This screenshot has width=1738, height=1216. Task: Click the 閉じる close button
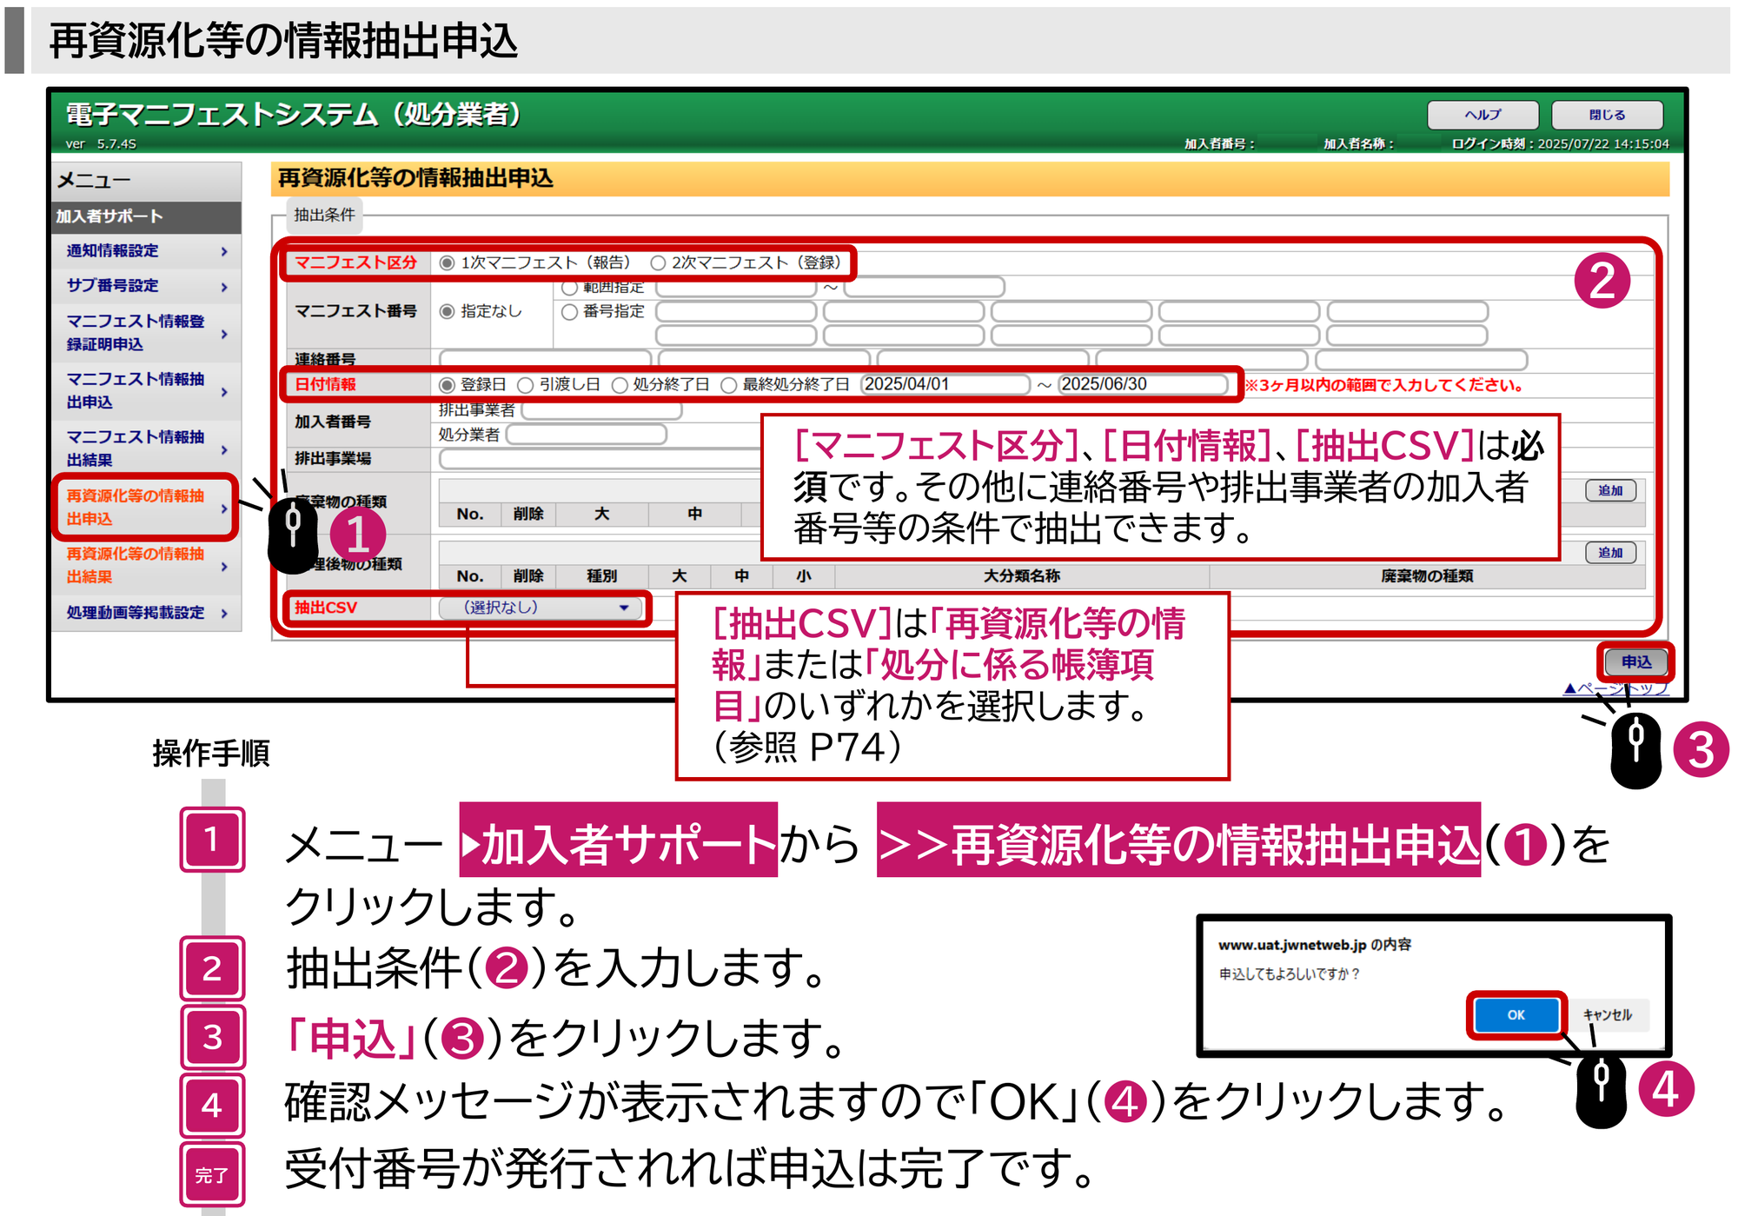click(x=1607, y=115)
